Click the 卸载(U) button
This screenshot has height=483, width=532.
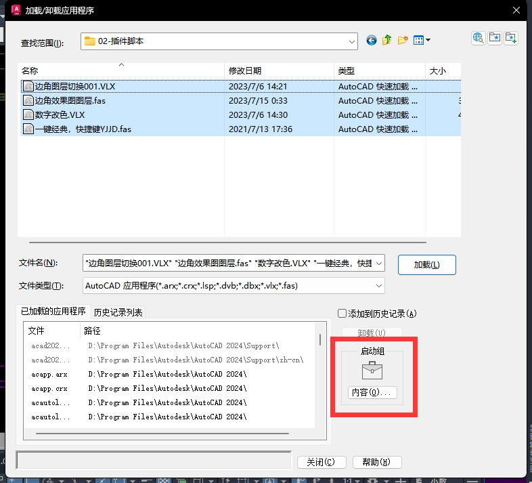372,333
